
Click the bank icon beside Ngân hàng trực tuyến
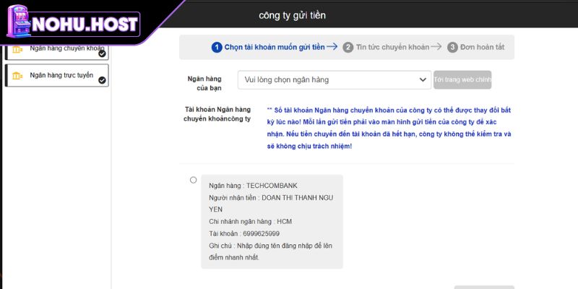[x=17, y=75]
